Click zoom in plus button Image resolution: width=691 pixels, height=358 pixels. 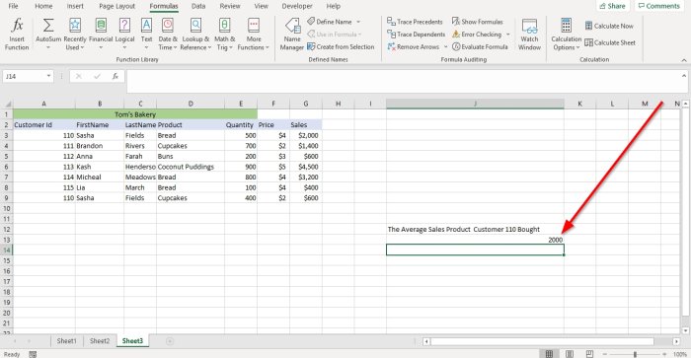coord(664,354)
